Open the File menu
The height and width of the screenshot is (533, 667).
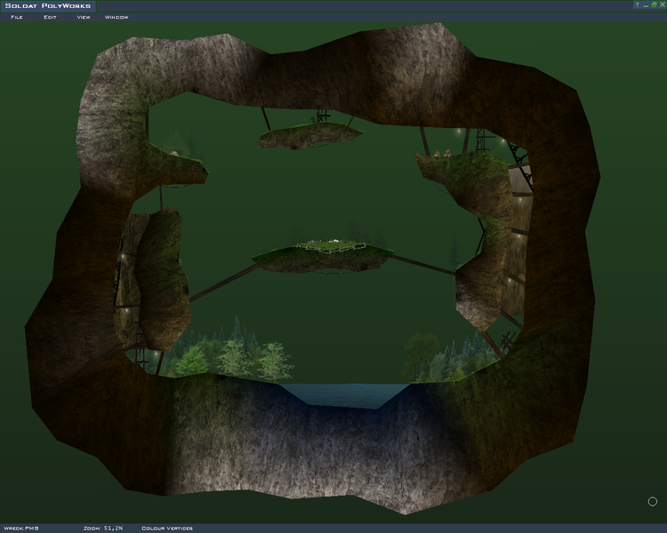[x=17, y=17]
